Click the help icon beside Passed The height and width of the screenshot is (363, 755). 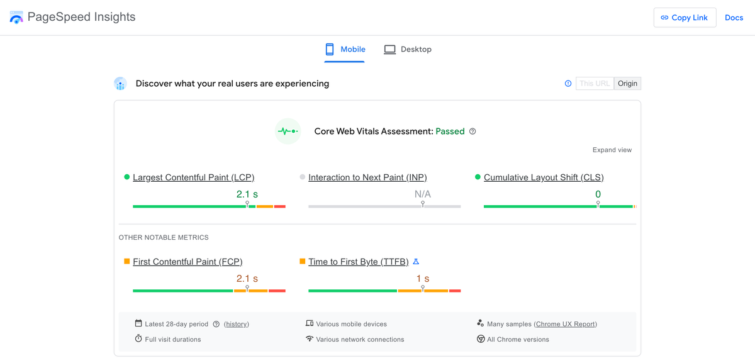pos(473,131)
